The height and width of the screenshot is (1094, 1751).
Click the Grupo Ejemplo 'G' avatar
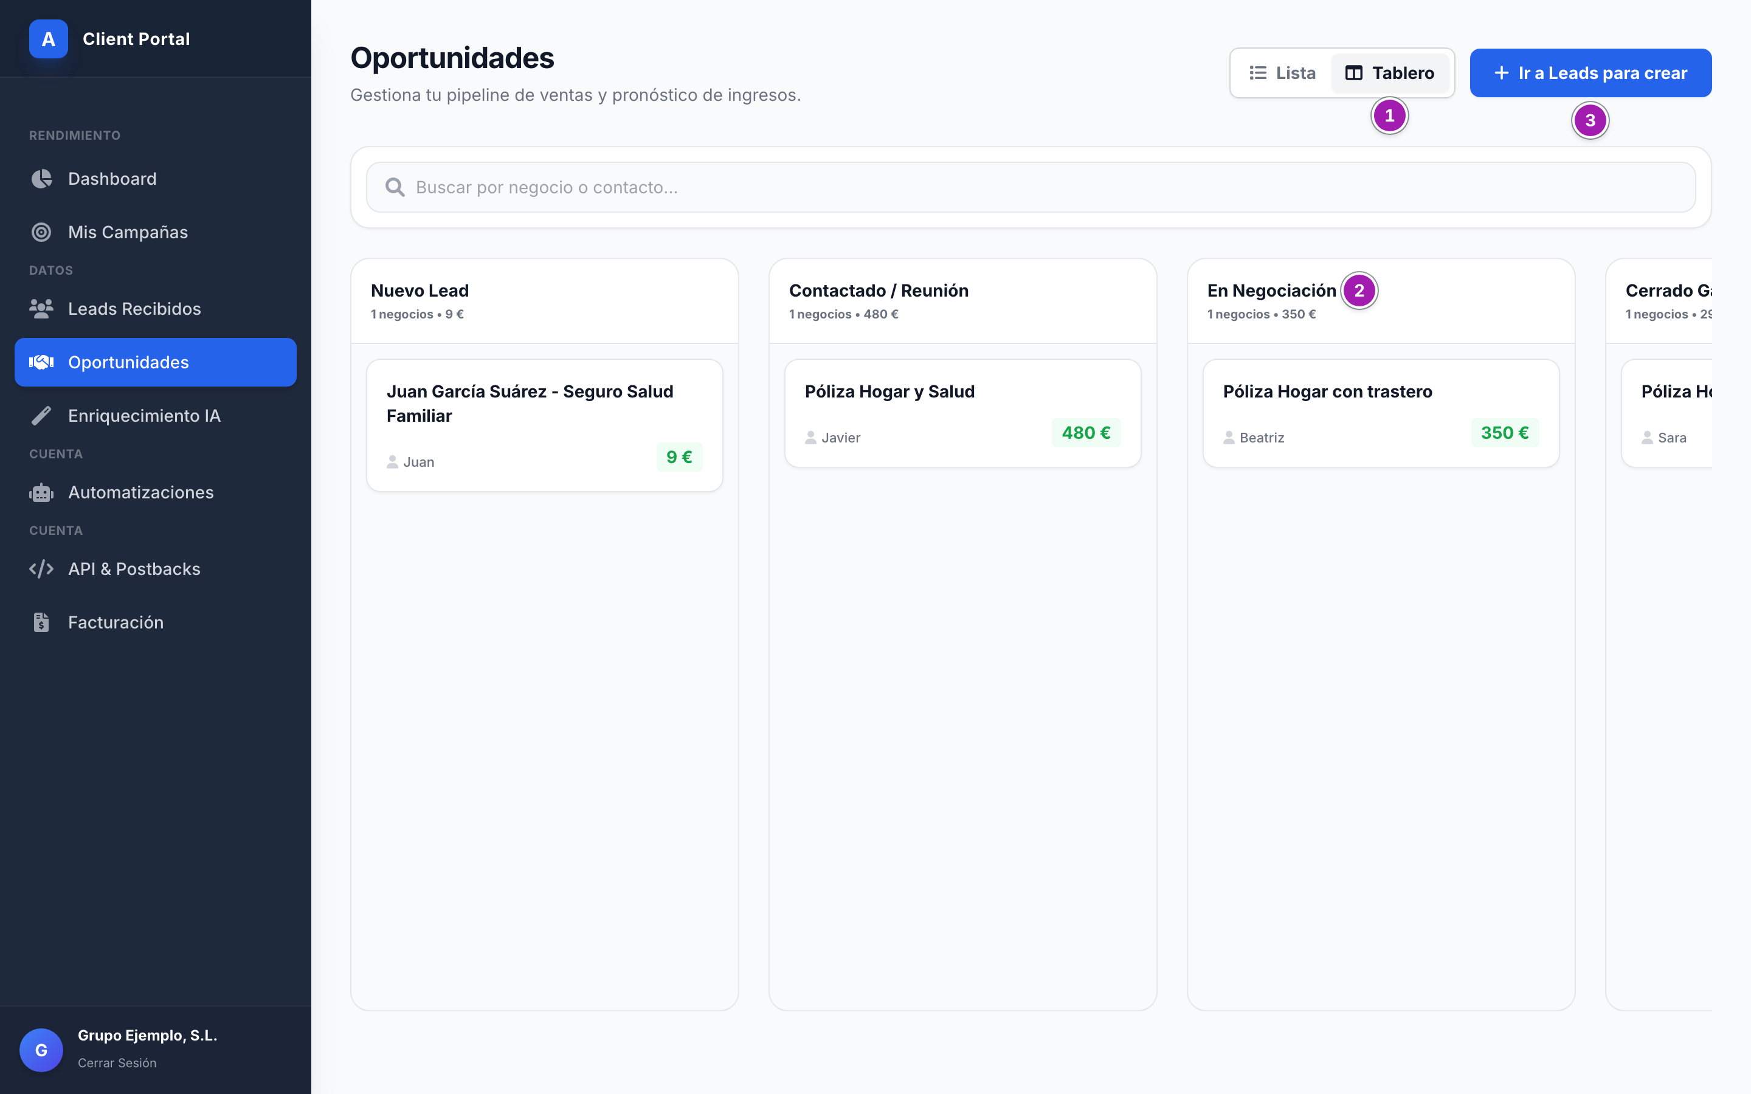pyautogui.click(x=41, y=1050)
